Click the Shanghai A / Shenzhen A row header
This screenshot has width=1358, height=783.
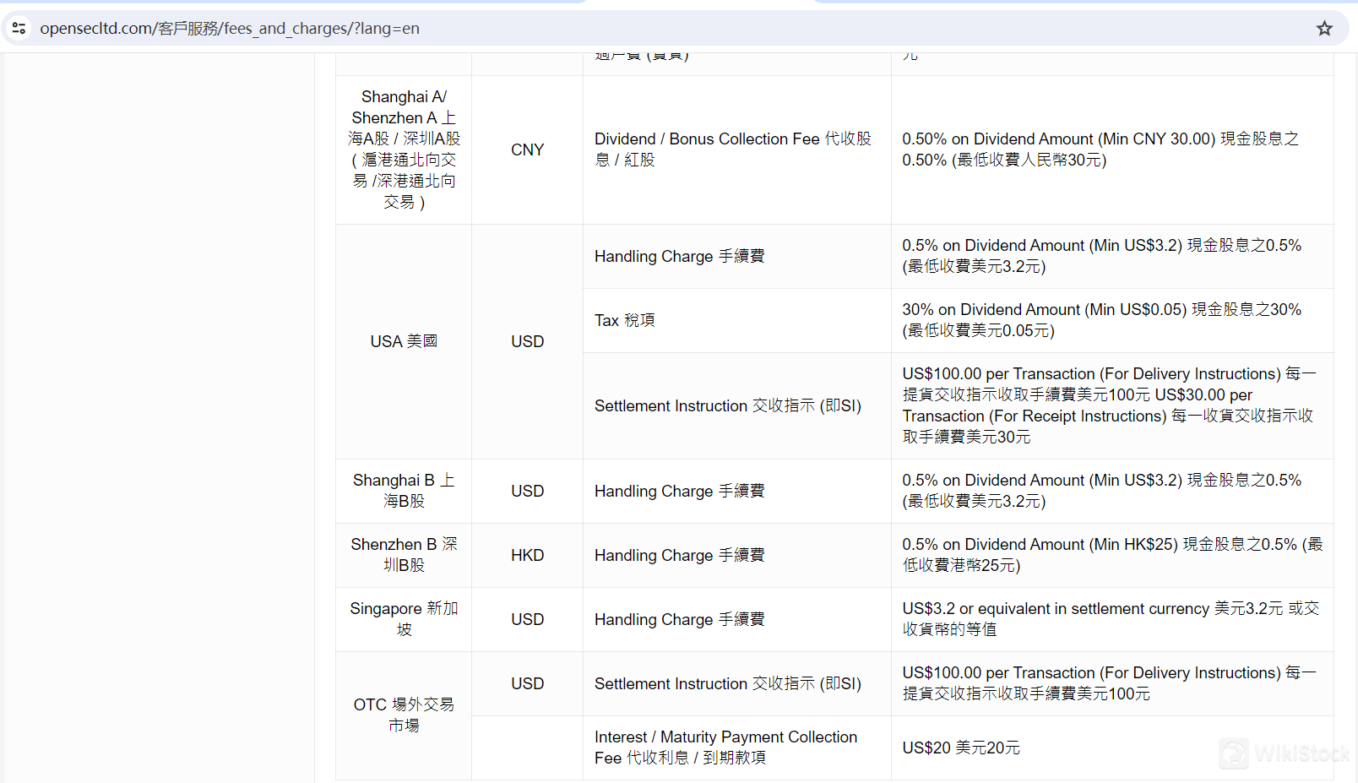pyautogui.click(x=403, y=149)
